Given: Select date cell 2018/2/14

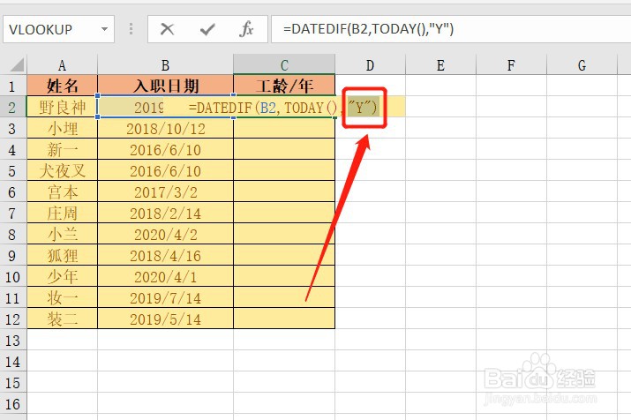Looking at the screenshot, I should [x=165, y=214].
